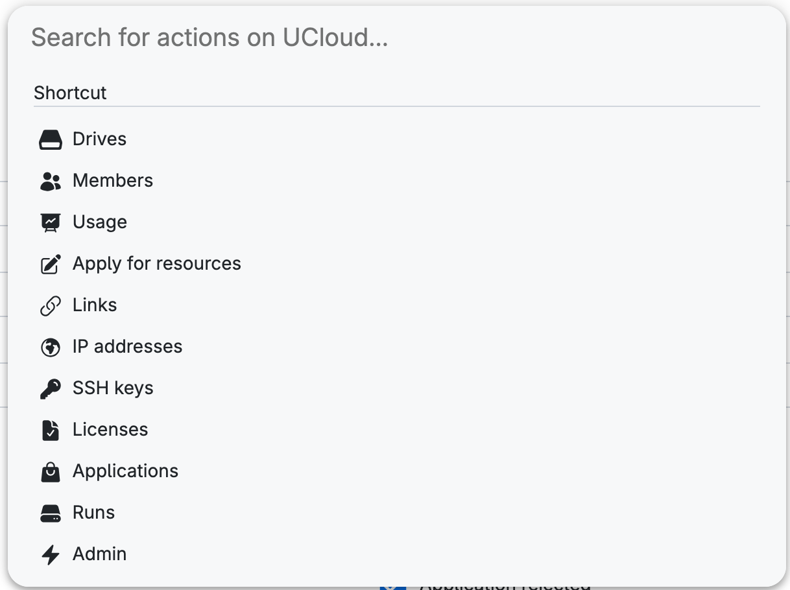Click the Admin lightning bolt icon
Image resolution: width=790 pixels, height=590 pixels.
(51, 554)
